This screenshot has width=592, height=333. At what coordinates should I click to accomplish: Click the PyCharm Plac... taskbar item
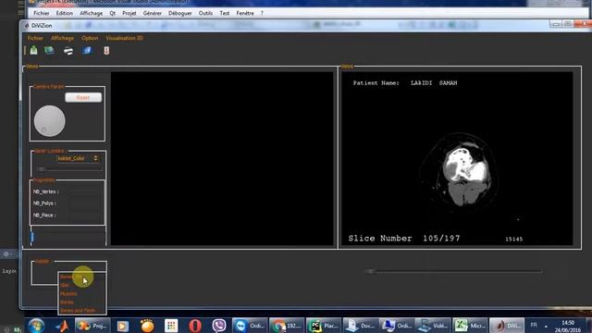coord(323,326)
